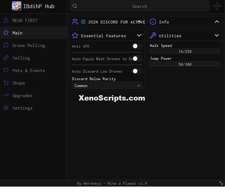Viewport: 225px width, 196px height.
Task: Open the READ FIRST tab
Action: tap(33, 20)
